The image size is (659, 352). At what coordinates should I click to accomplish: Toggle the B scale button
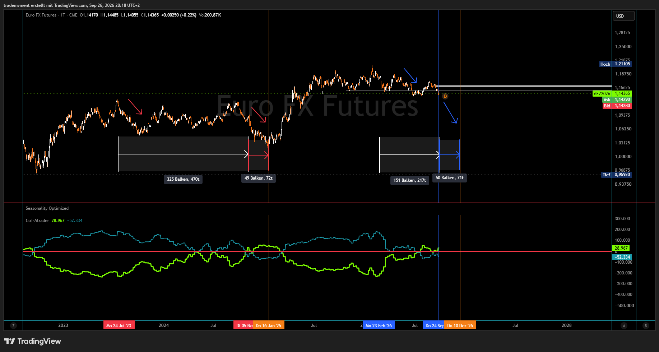point(646,325)
